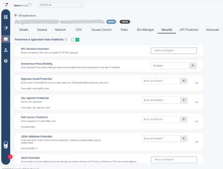This screenshot has height=169, width=223.
Task: Click the JSON Validation Protection title
Action: 36,136
